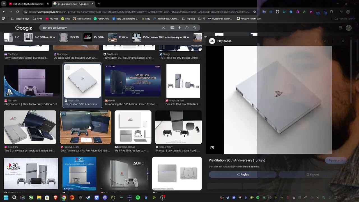
Task: Open the Azim Okulu bookmark
Action: 101,19
